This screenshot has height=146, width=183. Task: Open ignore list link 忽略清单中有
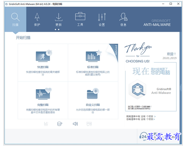click(x=141, y=119)
